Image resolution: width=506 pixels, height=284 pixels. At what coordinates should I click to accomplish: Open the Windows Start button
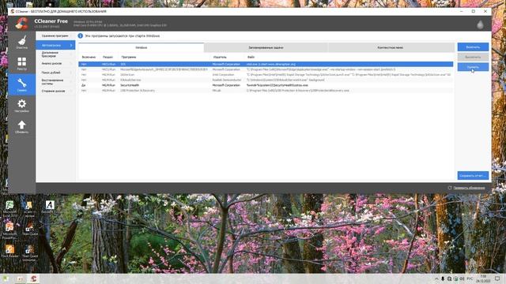coord(6,278)
